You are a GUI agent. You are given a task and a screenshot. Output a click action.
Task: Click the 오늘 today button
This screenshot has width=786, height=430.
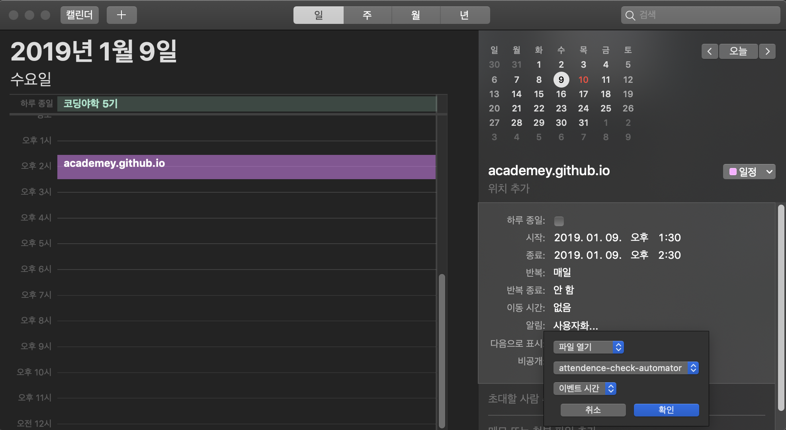[x=738, y=51]
